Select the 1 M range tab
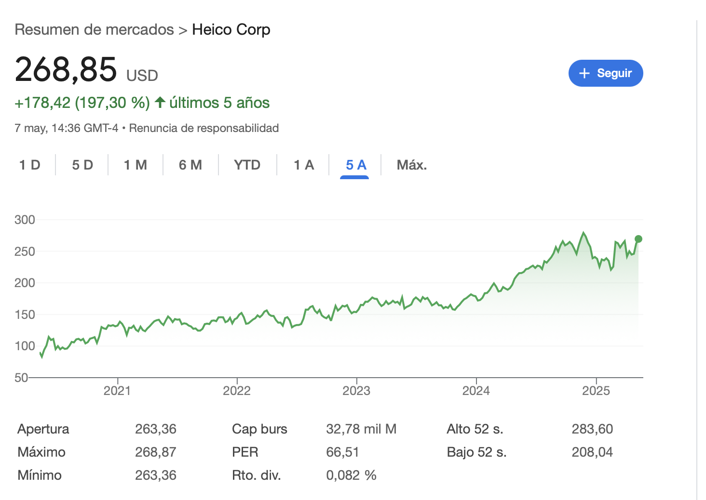 [x=136, y=165]
